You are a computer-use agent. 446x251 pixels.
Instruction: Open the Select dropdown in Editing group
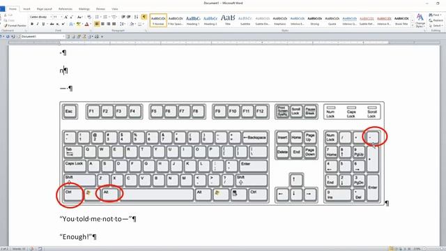[x=436, y=26]
